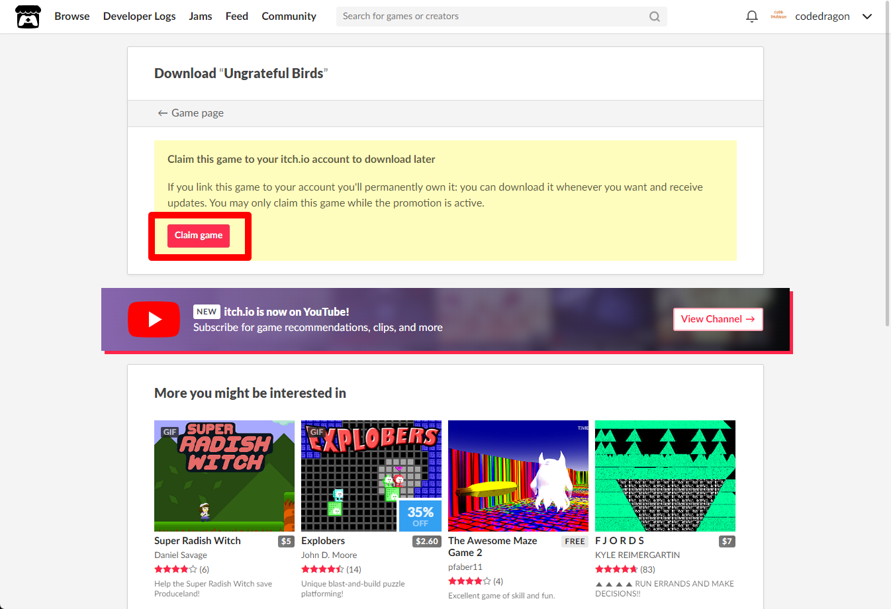Click GIF badge on Explobers
Viewport: 891px width, 609px height.
click(317, 432)
